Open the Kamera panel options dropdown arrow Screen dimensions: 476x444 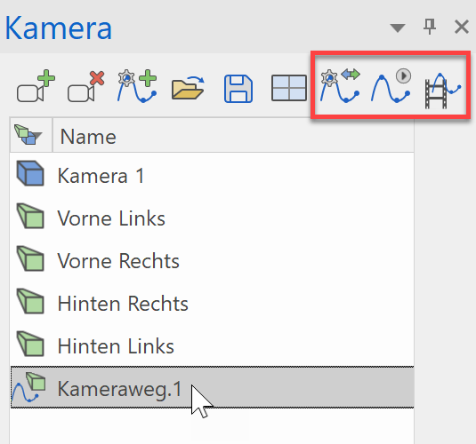398,28
